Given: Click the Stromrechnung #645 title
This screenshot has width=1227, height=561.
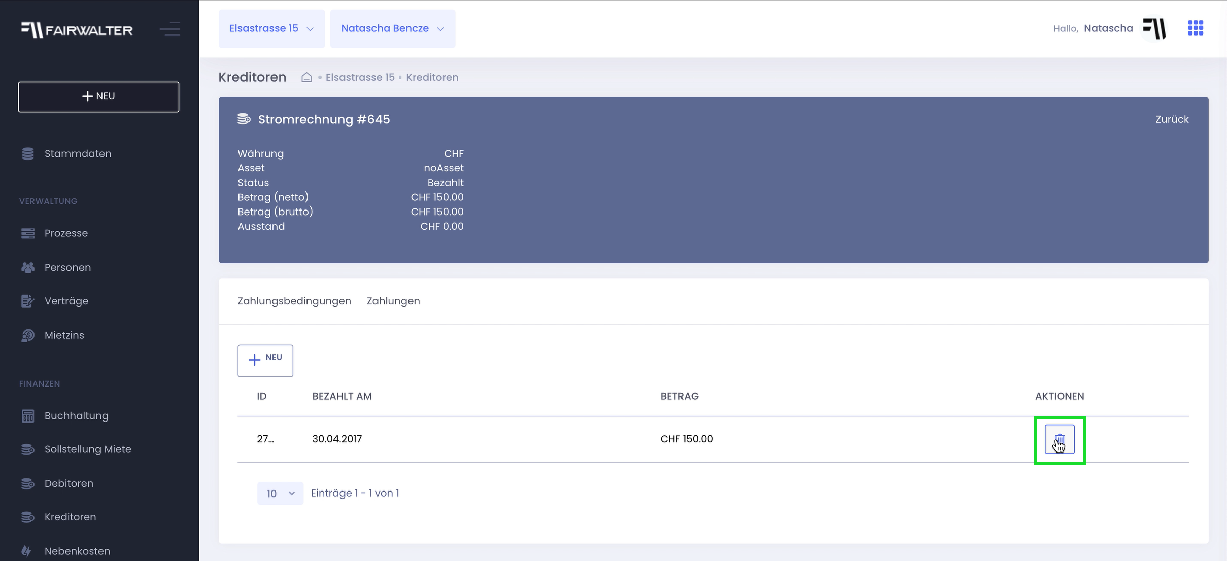Looking at the screenshot, I should (324, 119).
